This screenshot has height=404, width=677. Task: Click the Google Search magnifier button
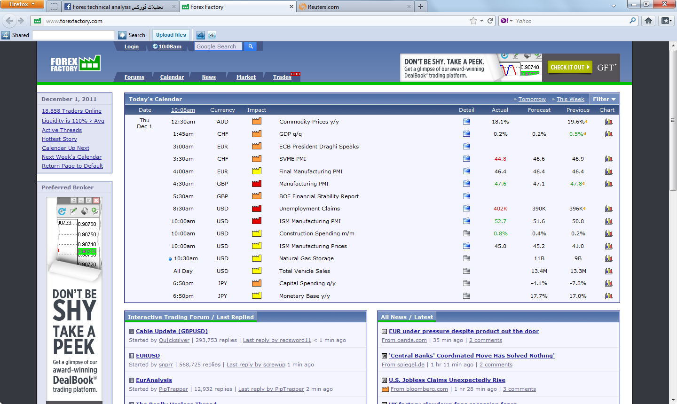pos(251,47)
